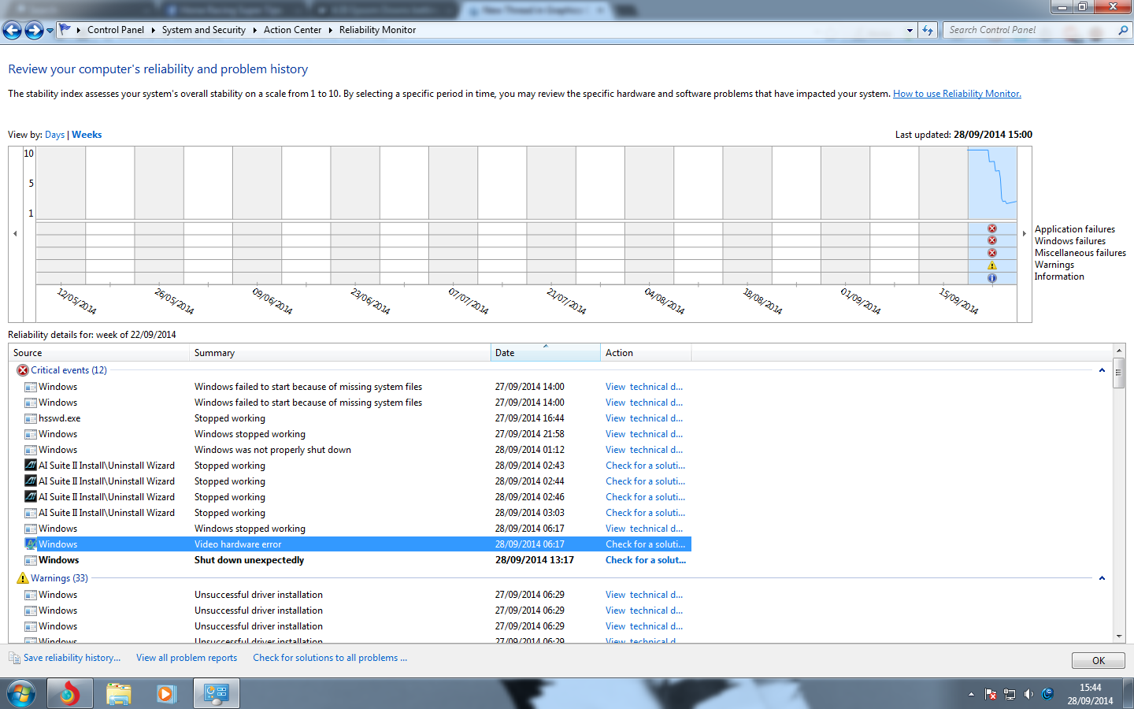Select the Shut down unexpectedly row
This screenshot has width=1134, height=709.
[350, 560]
